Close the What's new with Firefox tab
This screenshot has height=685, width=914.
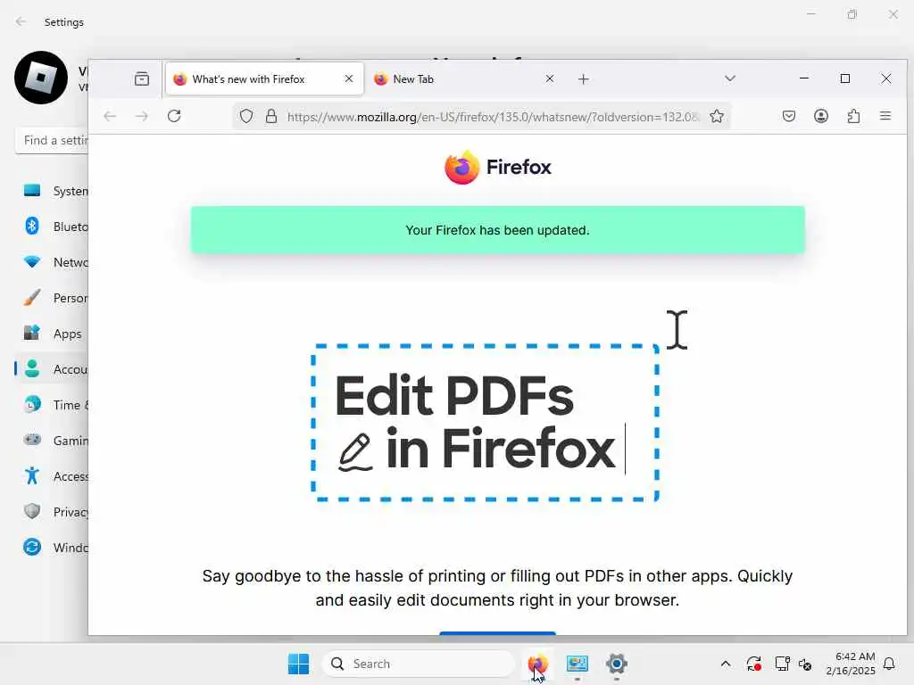pyautogui.click(x=349, y=78)
